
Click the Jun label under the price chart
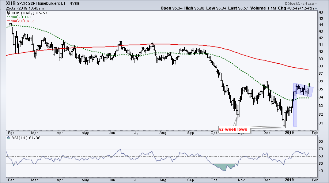pos(112,133)
